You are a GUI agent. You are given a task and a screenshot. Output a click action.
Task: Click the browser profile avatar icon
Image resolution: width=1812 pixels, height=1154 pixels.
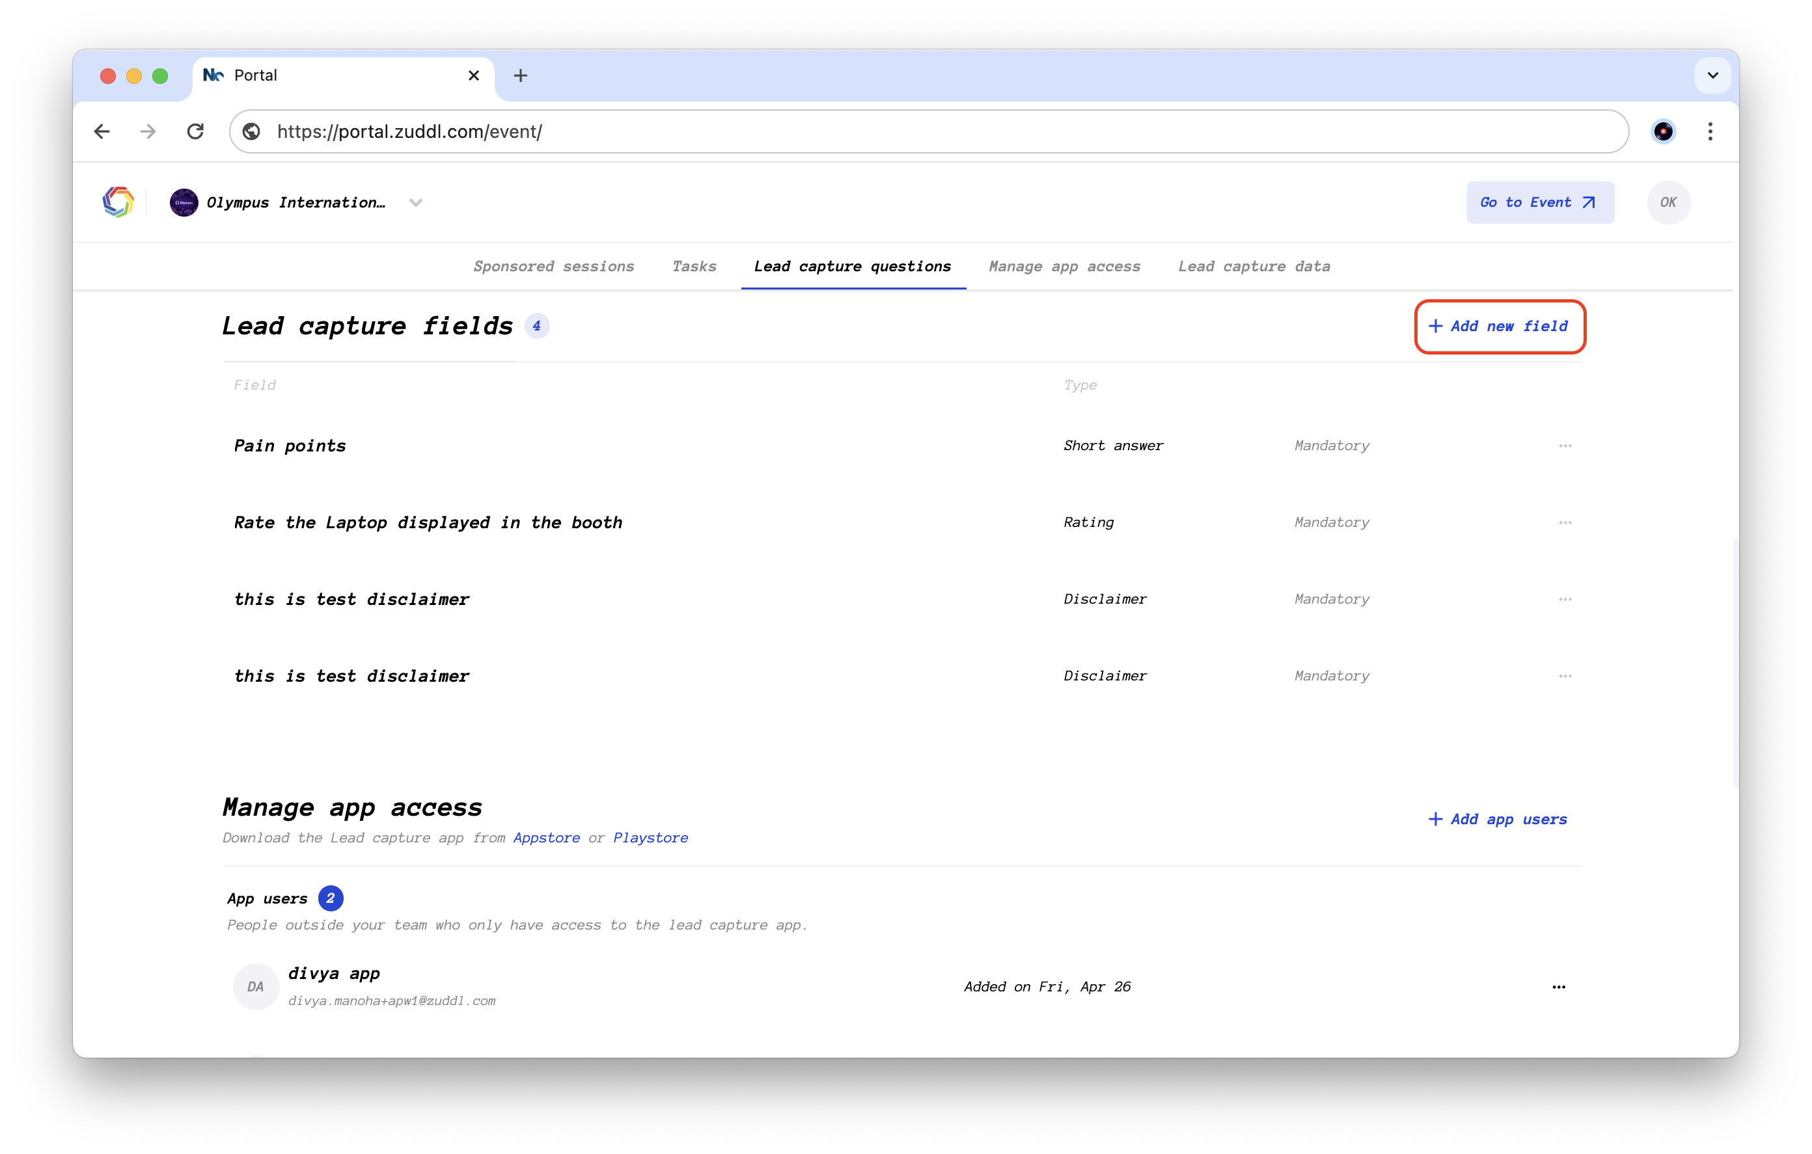point(1663,131)
